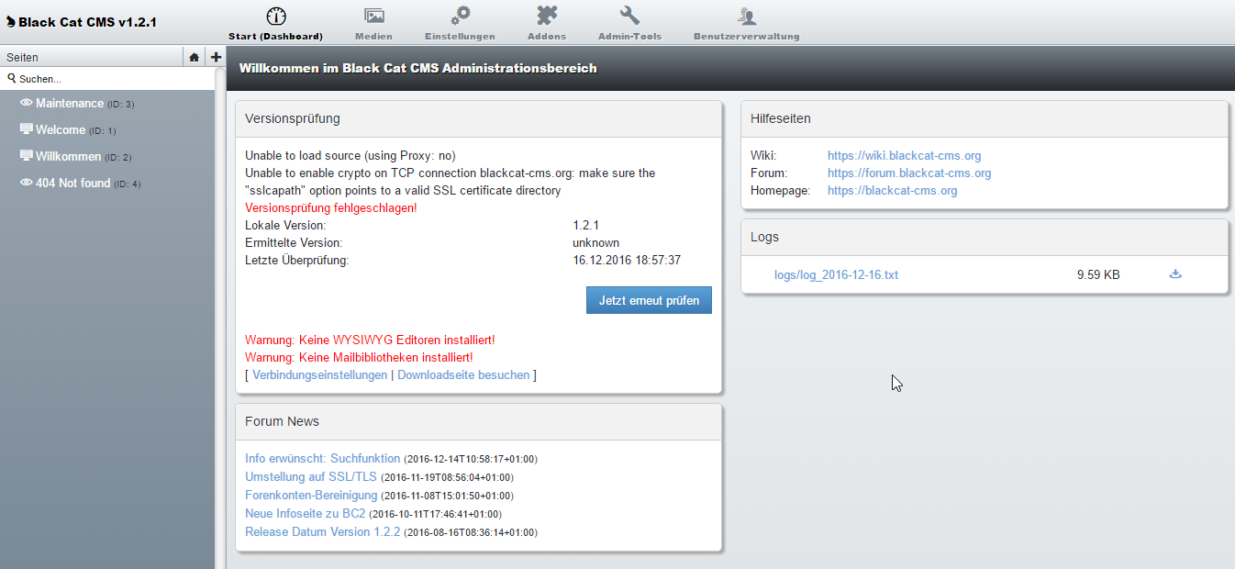The width and height of the screenshot is (1235, 569).
Task: Open forum news Forenkonten-Bereinigung
Action: coord(311,495)
